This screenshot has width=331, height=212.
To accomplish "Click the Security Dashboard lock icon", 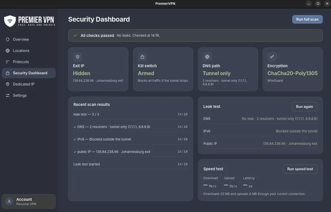I will pos(8,73).
